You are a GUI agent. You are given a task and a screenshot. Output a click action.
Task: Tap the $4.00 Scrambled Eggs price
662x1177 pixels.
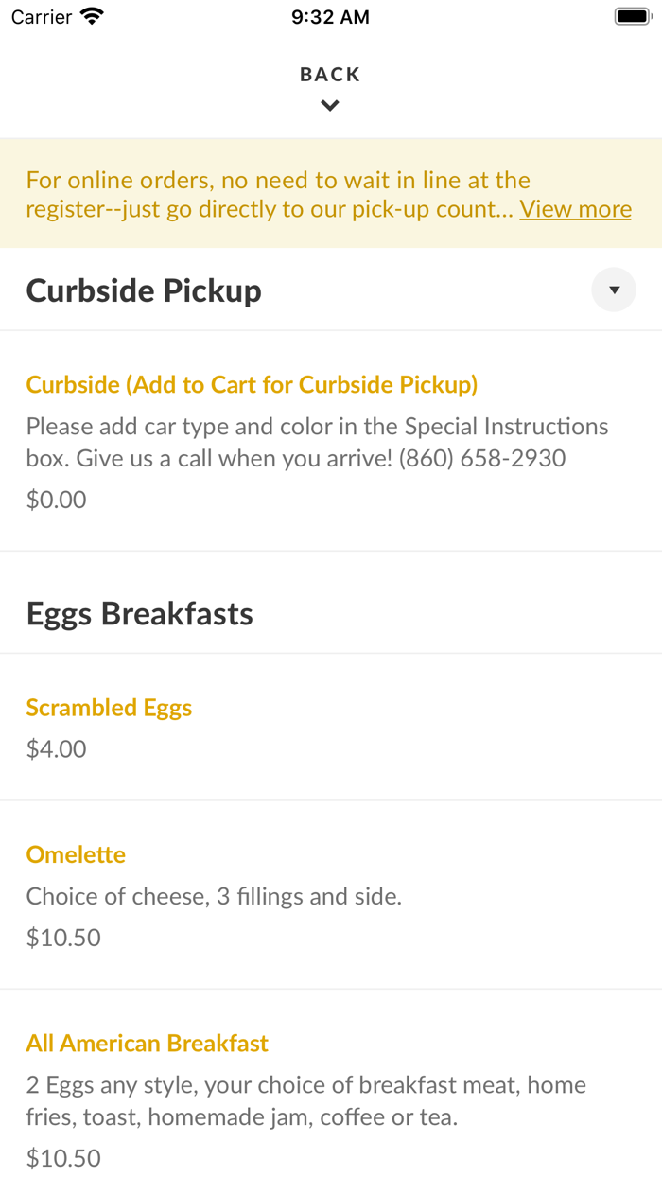pyautogui.click(x=56, y=749)
